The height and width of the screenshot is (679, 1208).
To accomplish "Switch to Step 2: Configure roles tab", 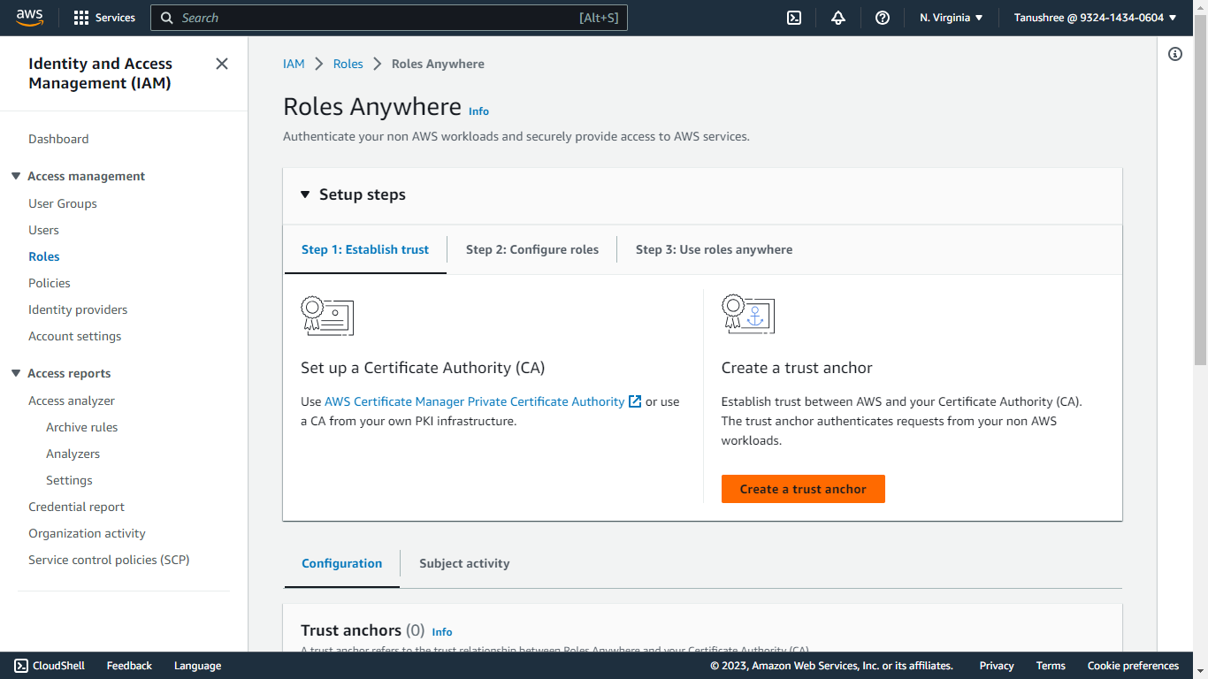I will click(x=532, y=249).
